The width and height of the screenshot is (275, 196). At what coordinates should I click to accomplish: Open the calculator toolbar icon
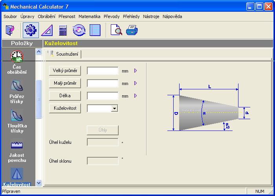pos(63,30)
